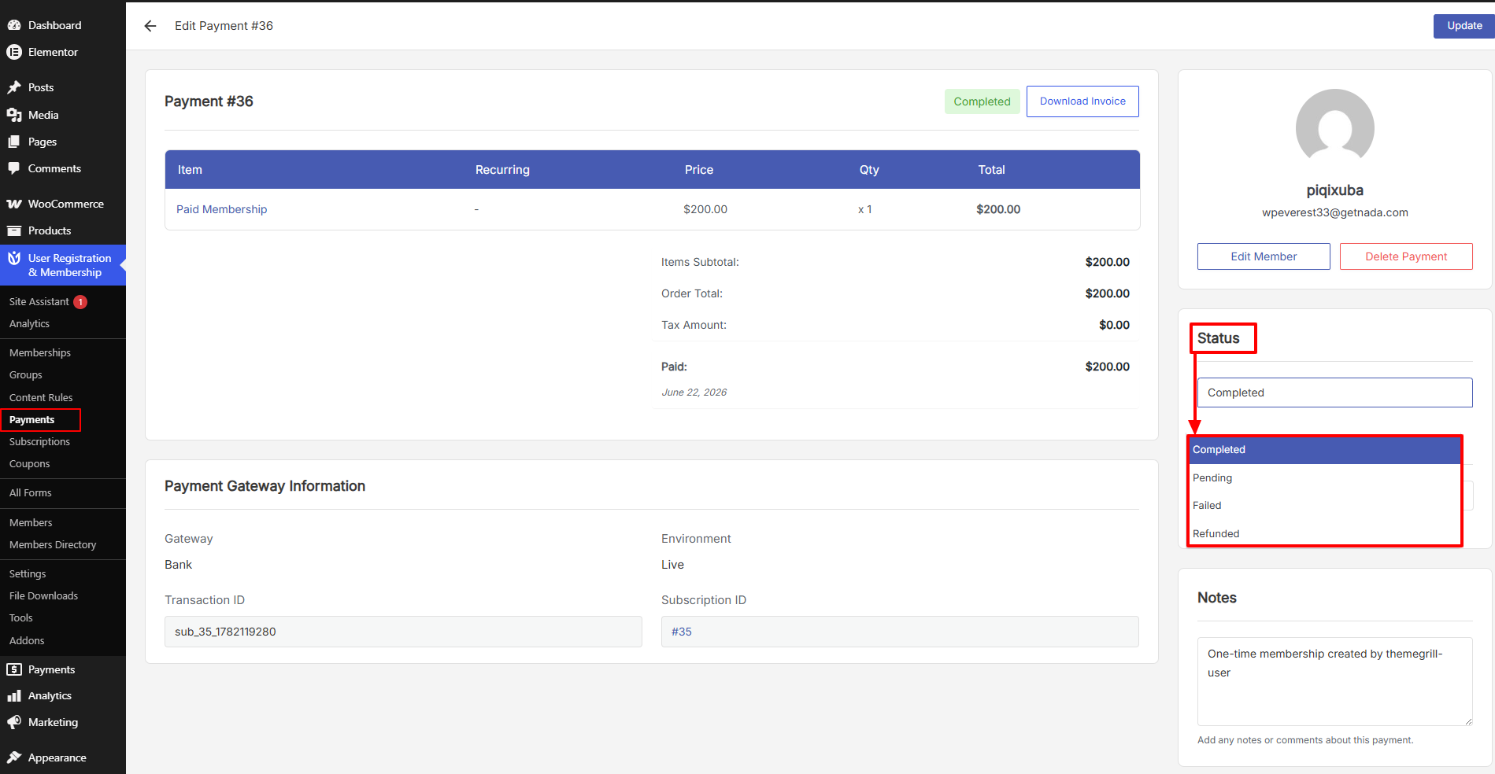Click the Edit Payment #36 page title
The width and height of the screenshot is (1495, 774).
pyautogui.click(x=224, y=26)
